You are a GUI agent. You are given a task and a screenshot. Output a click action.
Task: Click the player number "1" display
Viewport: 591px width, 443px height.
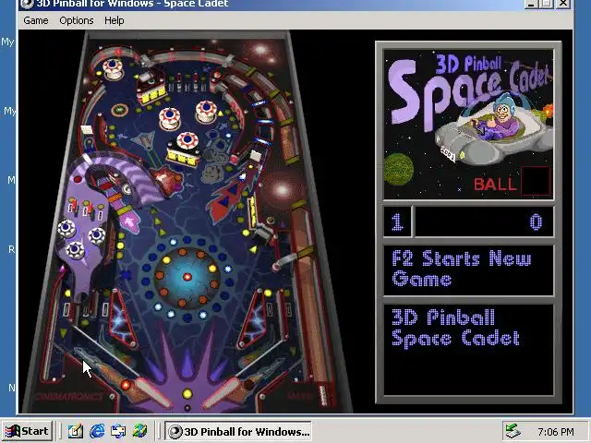396,221
